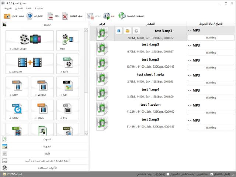Image resolution: width=236 pixels, height=177 pixels.
Task: Click the blue info icon on test 3.mp3 row
Action: [119, 31]
